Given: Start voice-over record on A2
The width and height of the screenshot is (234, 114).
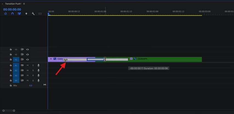Looking at the screenshot, I should click(x=39, y=70).
